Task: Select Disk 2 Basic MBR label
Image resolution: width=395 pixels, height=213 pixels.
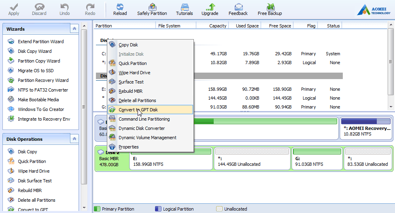Action: pos(112,159)
